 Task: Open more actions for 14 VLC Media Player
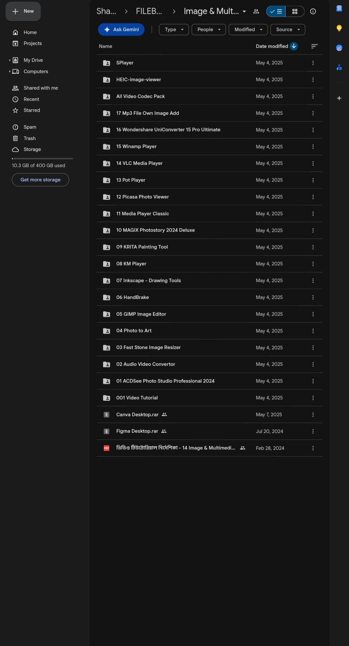click(x=313, y=163)
